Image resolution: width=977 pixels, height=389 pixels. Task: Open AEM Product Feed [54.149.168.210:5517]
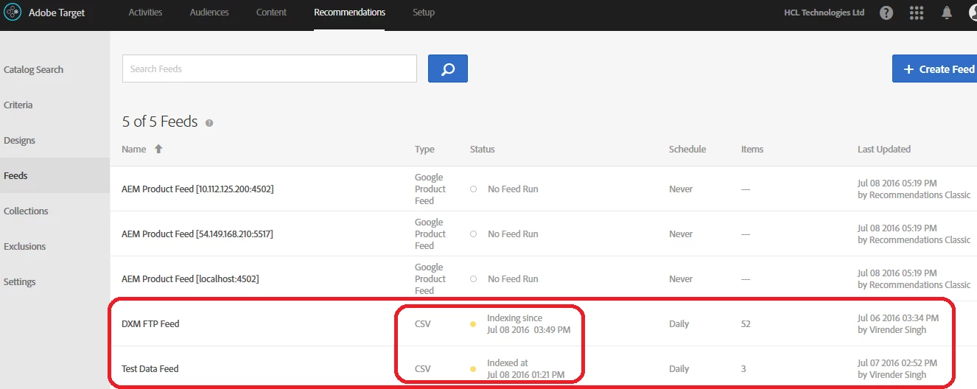pos(197,234)
